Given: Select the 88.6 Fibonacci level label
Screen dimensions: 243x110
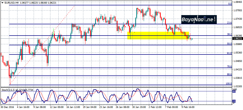Looking at the screenshot, I should [229, 74].
